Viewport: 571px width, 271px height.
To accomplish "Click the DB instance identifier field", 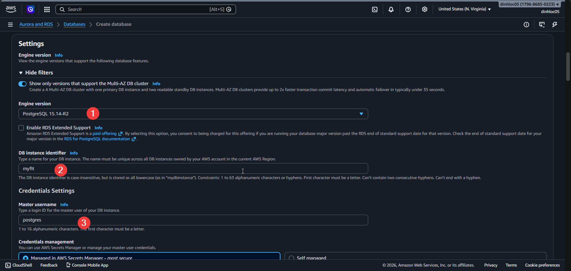I will 193,168.
